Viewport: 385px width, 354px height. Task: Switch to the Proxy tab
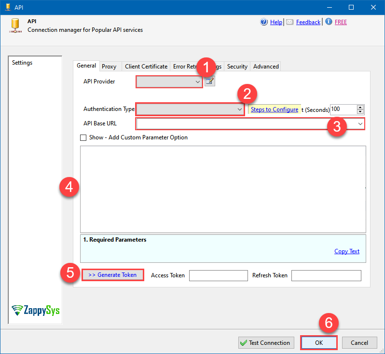coord(109,67)
